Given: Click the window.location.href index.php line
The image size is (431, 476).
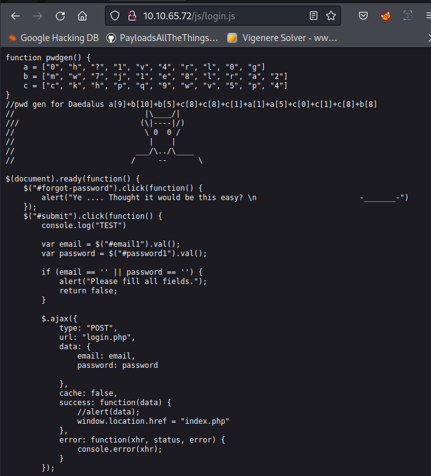Looking at the screenshot, I should click(x=153, y=421).
